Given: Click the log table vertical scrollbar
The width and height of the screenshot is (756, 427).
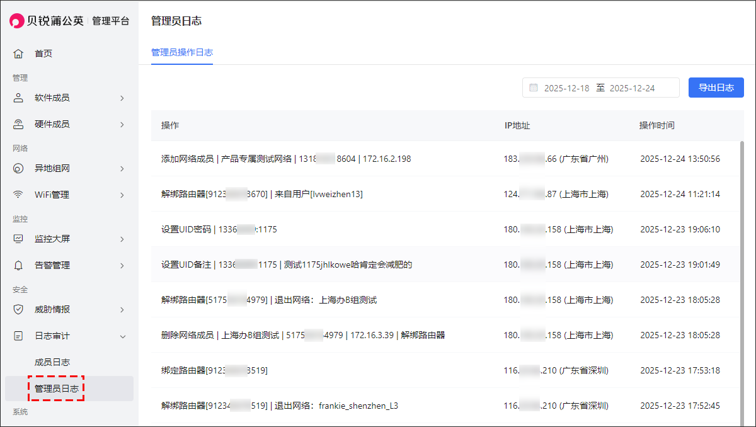Looking at the screenshot, I should click(741, 252).
